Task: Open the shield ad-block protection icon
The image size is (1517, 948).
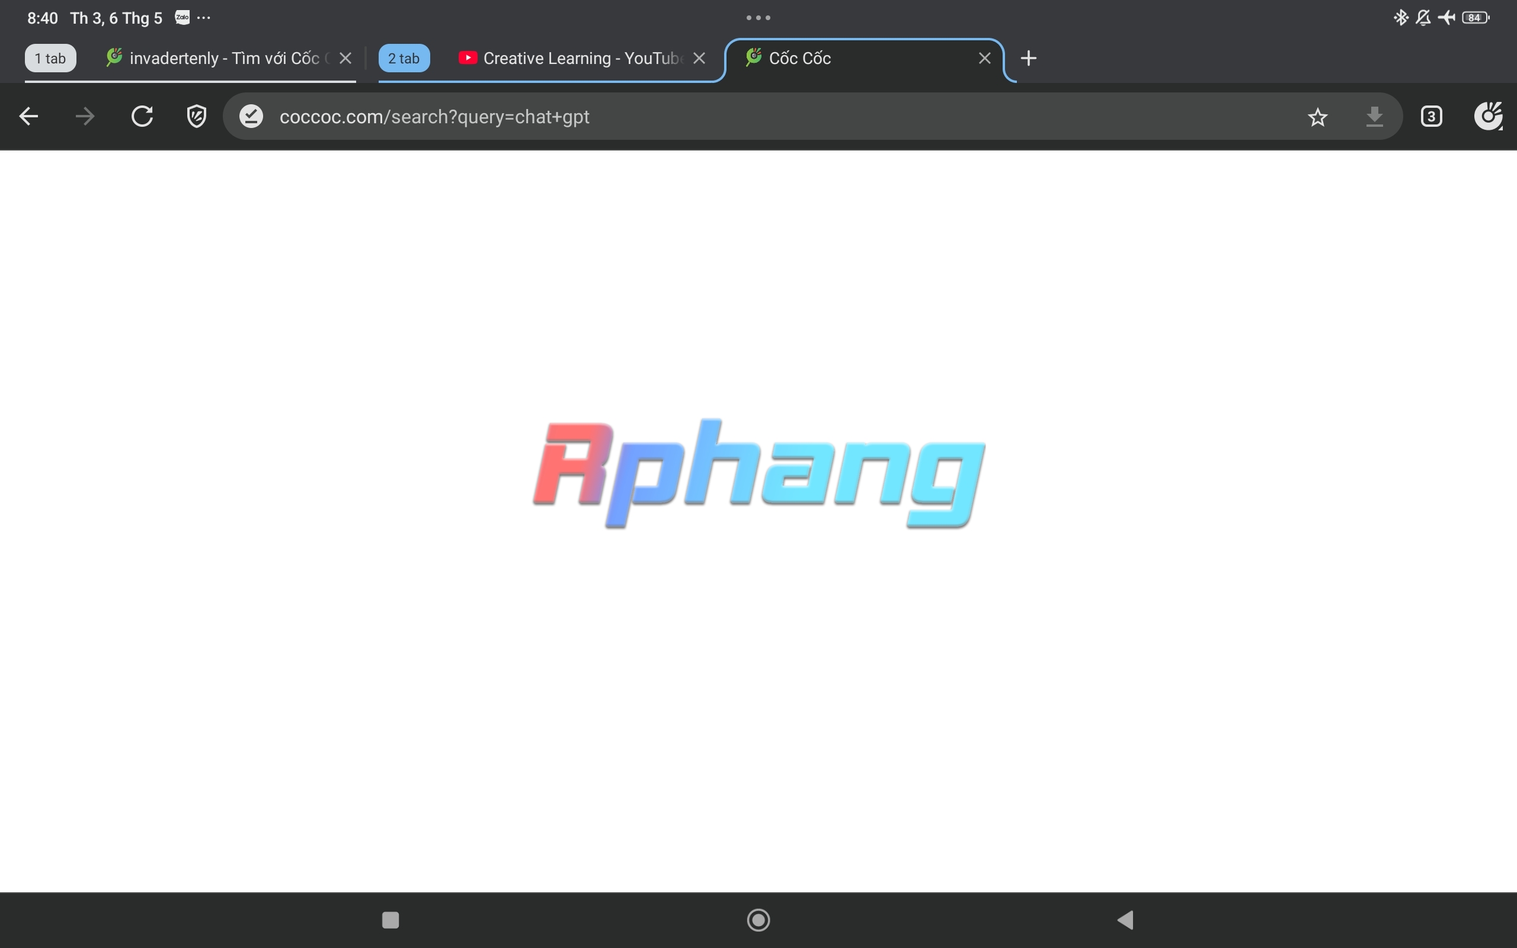Action: (x=197, y=117)
